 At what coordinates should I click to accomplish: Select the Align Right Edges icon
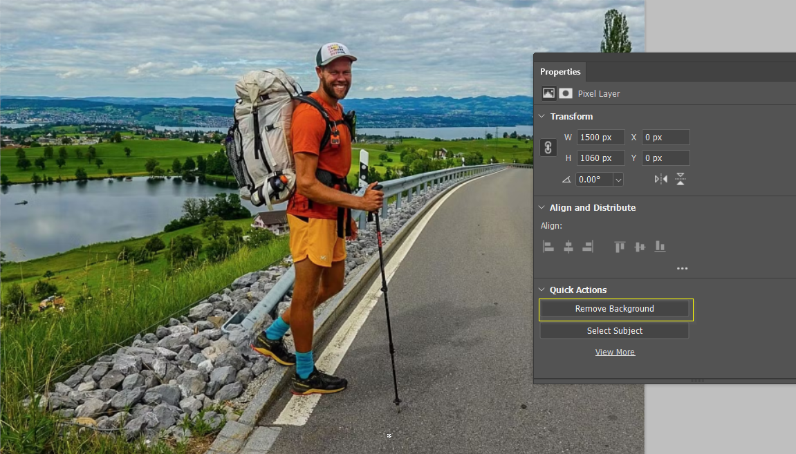pyautogui.click(x=589, y=247)
